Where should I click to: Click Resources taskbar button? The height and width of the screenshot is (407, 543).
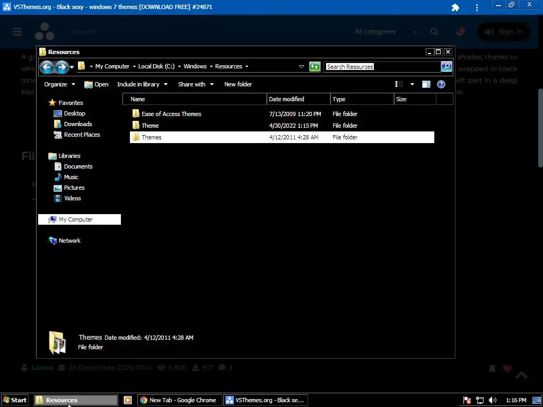pos(76,400)
